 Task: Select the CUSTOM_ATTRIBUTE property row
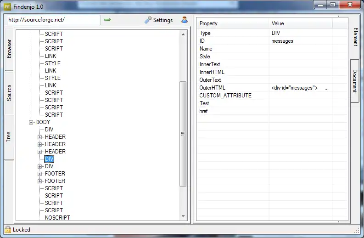tap(273, 96)
